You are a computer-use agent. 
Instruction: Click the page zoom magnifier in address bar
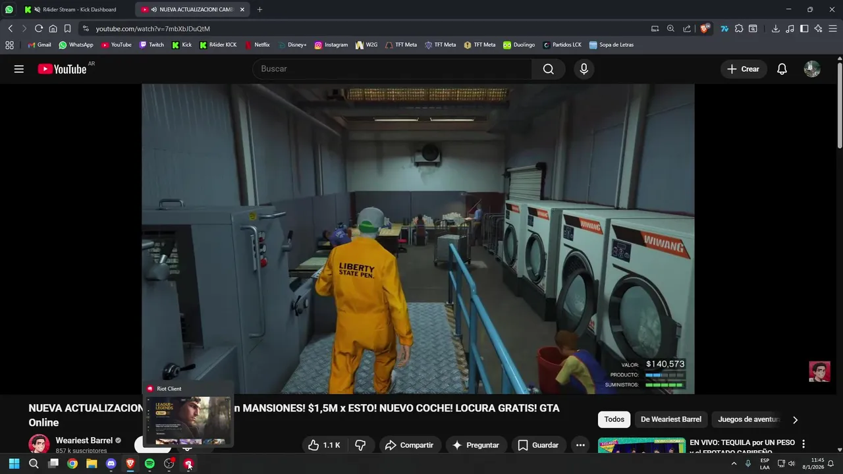point(670,28)
